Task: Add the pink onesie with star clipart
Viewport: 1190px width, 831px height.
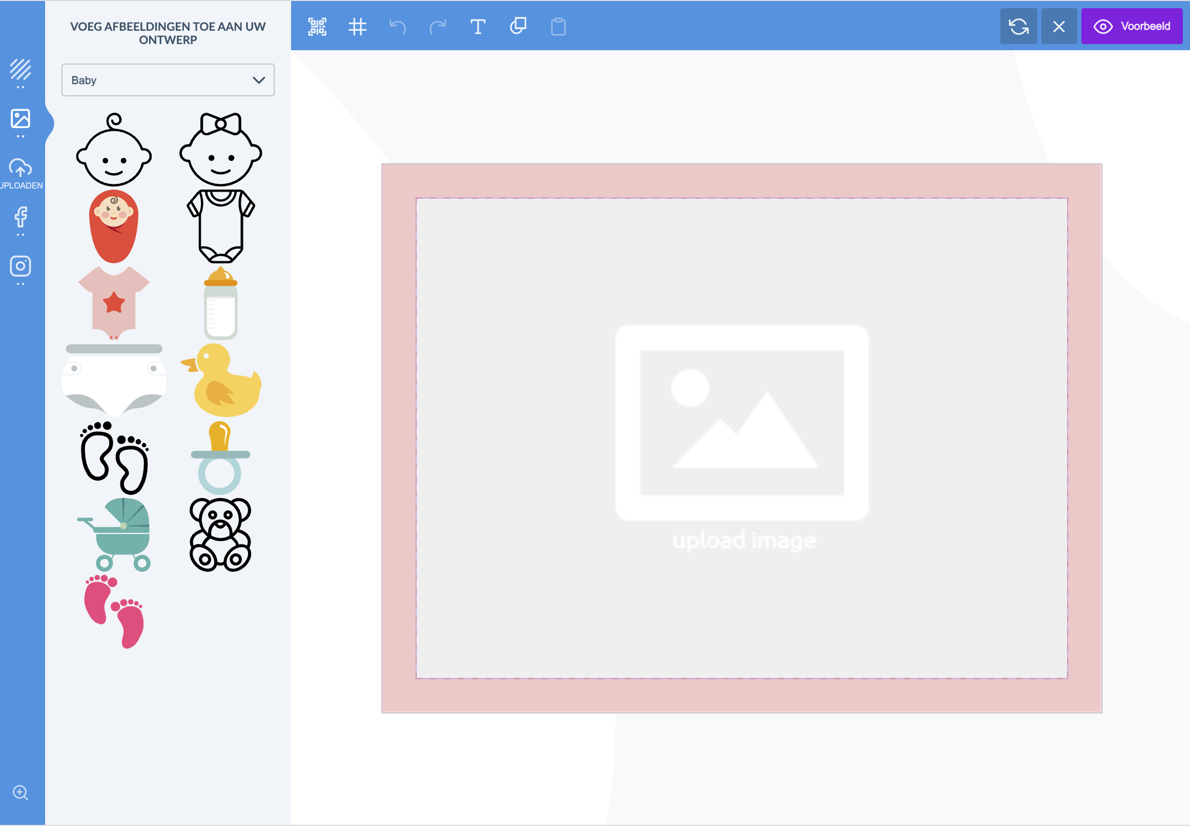Action: [x=114, y=303]
